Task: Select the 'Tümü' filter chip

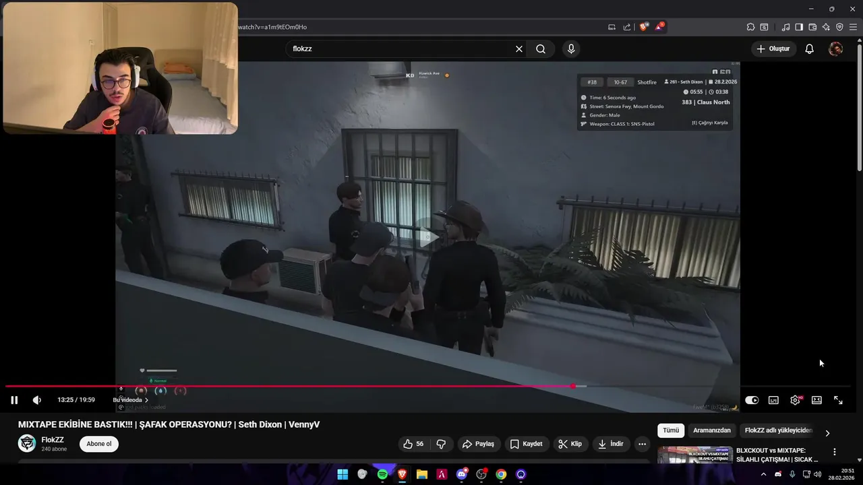Action: click(x=671, y=430)
